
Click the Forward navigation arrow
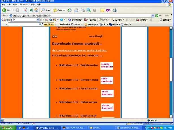click(17, 10)
